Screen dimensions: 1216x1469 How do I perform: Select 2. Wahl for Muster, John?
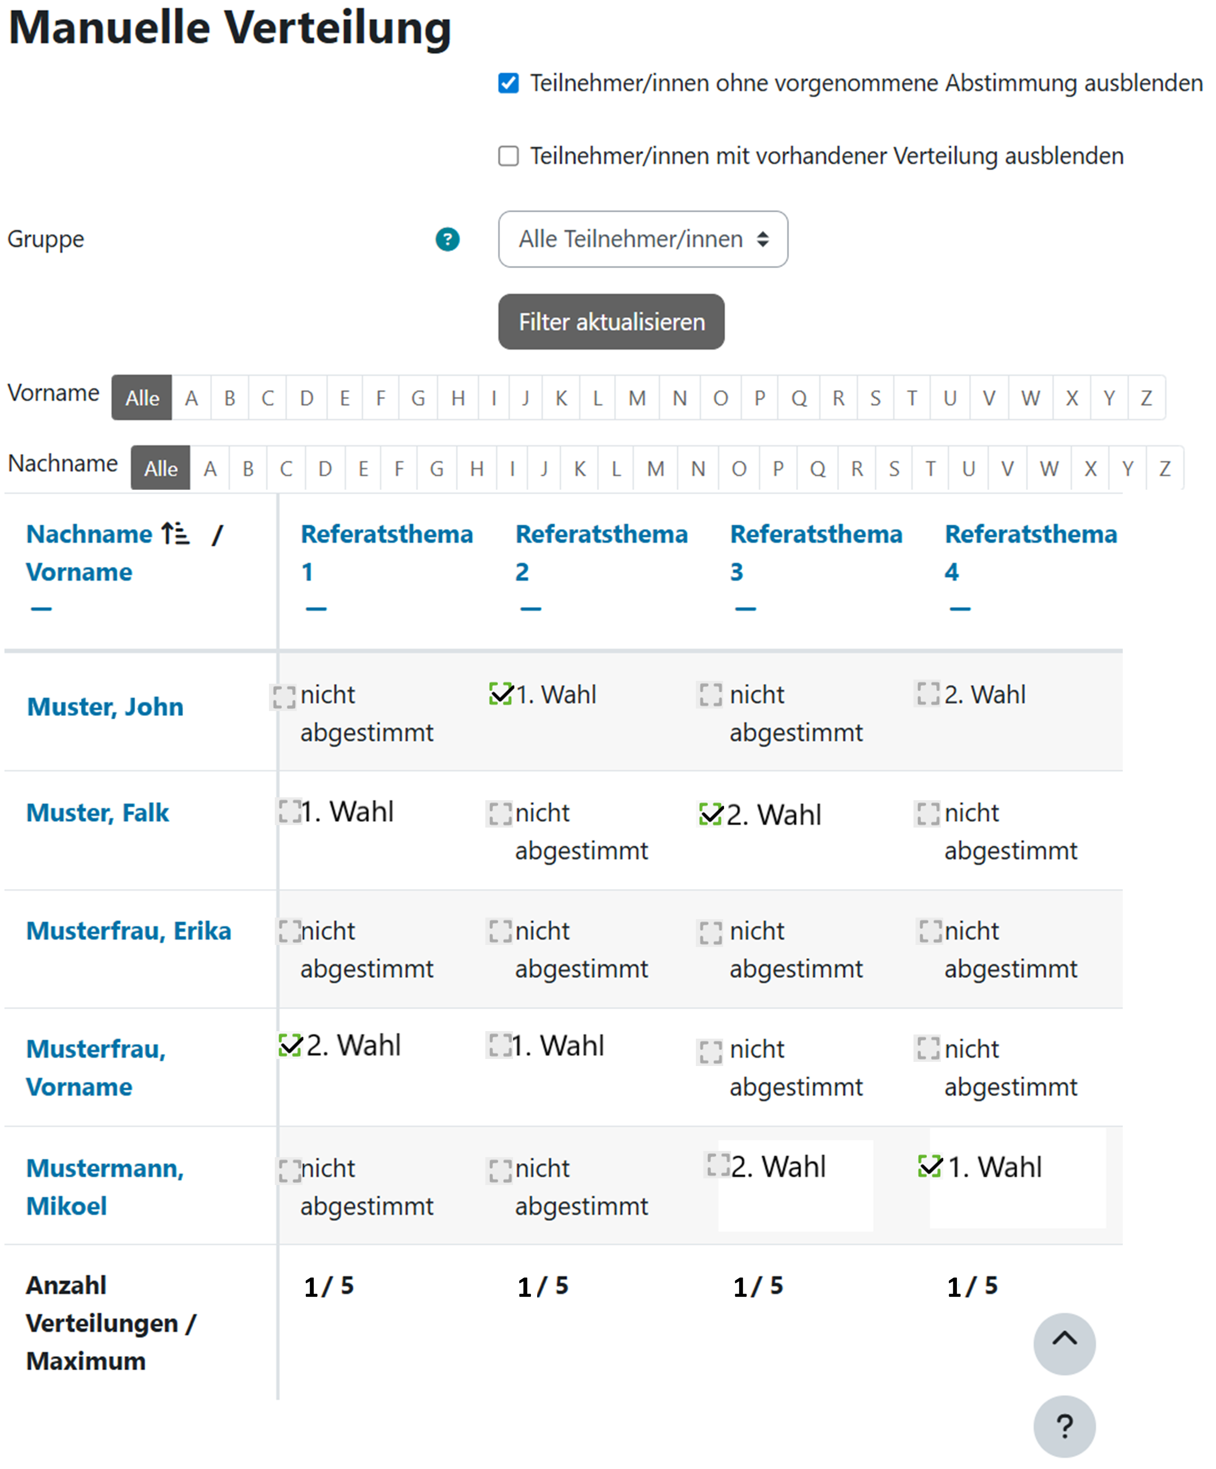(928, 694)
